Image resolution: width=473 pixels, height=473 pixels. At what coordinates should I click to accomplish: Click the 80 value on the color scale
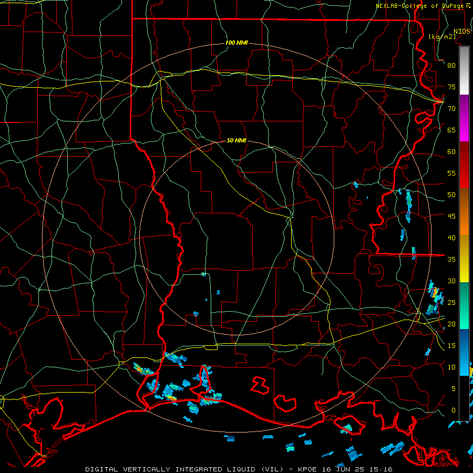[451, 66]
